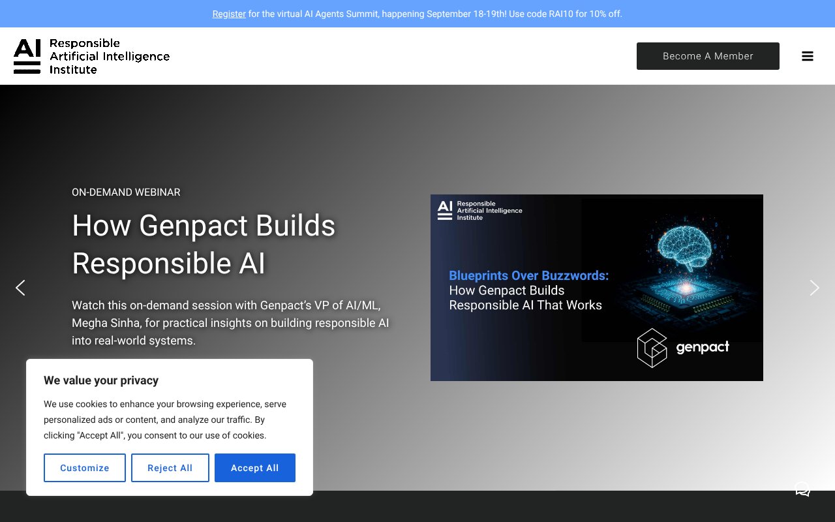The image size is (835, 522).
Task: Click the Responsible AI Institute header logo
Action: [91, 55]
